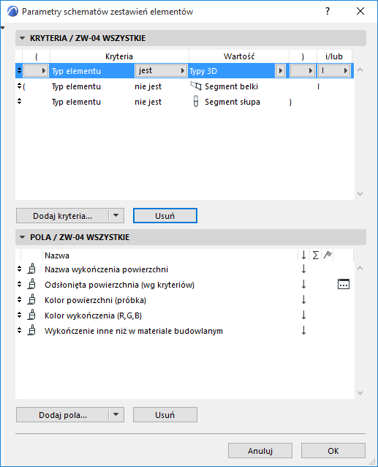Toggle sort arrow for Nazwa wykończenia powierzchni
378x467 pixels.
click(x=303, y=269)
